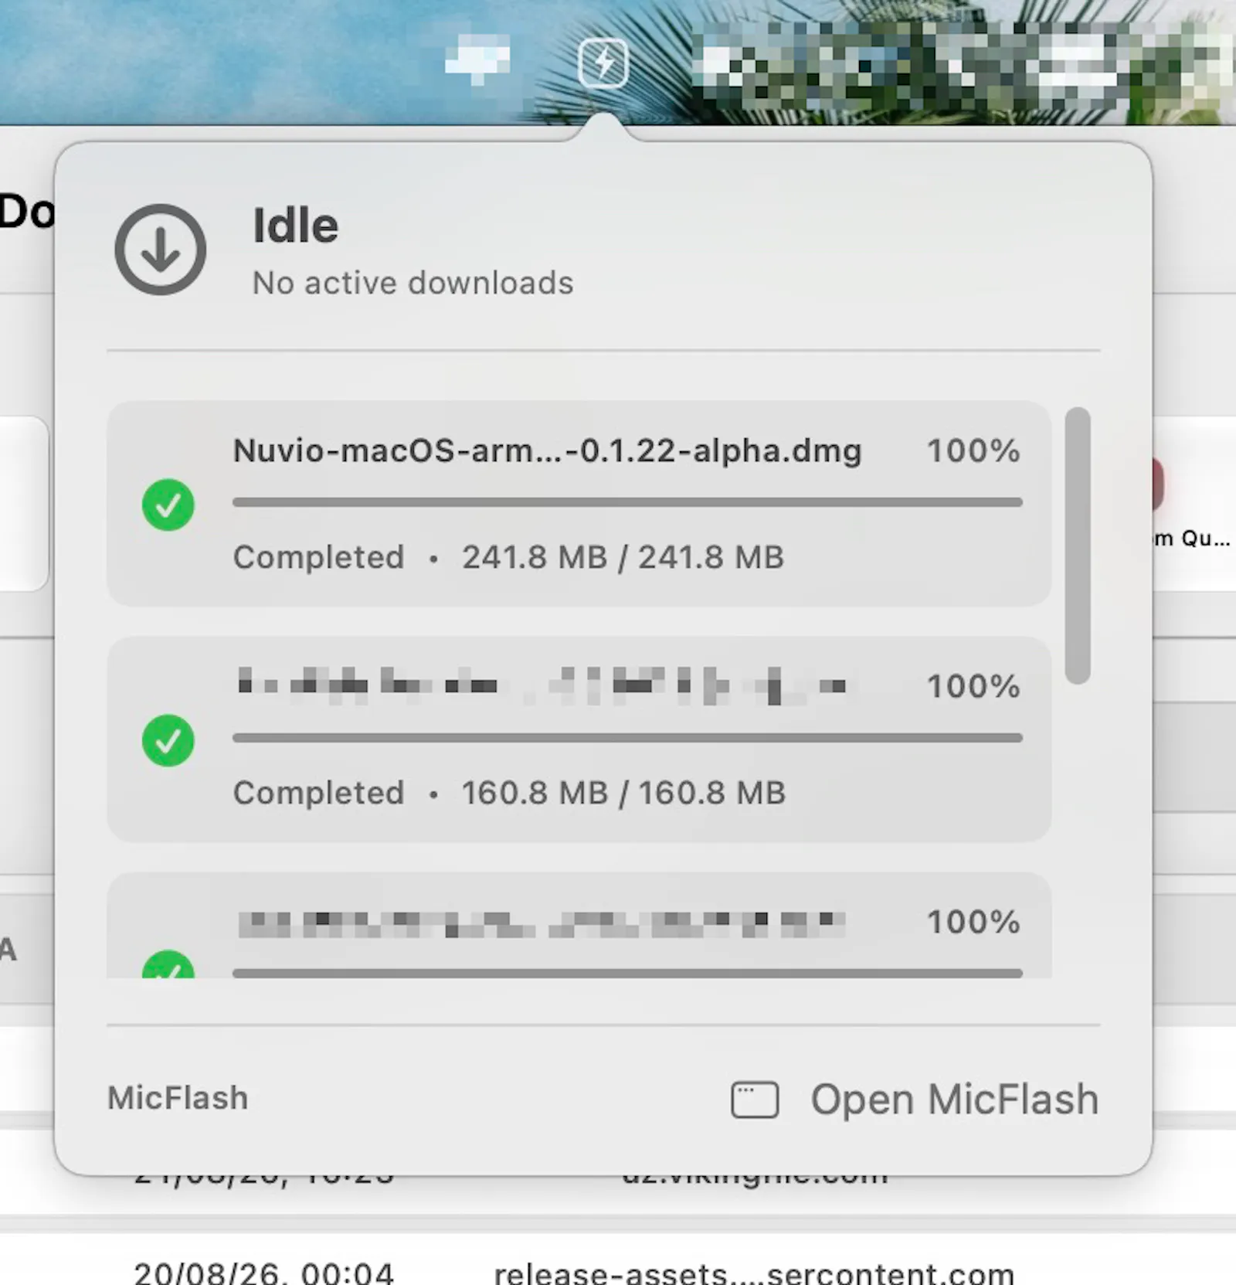Viewport: 1236px width, 1285px height.
Task: Click the window icon beside Open MicFlash
Action: click(x=755, y=1099)
